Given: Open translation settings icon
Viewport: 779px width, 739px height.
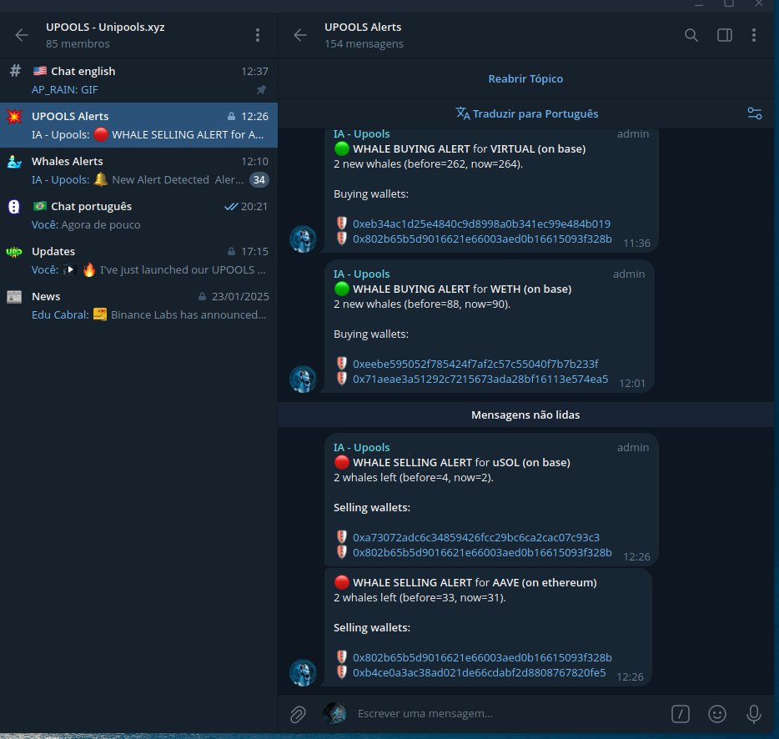Looking at the screenshot, I should (755, 113).
